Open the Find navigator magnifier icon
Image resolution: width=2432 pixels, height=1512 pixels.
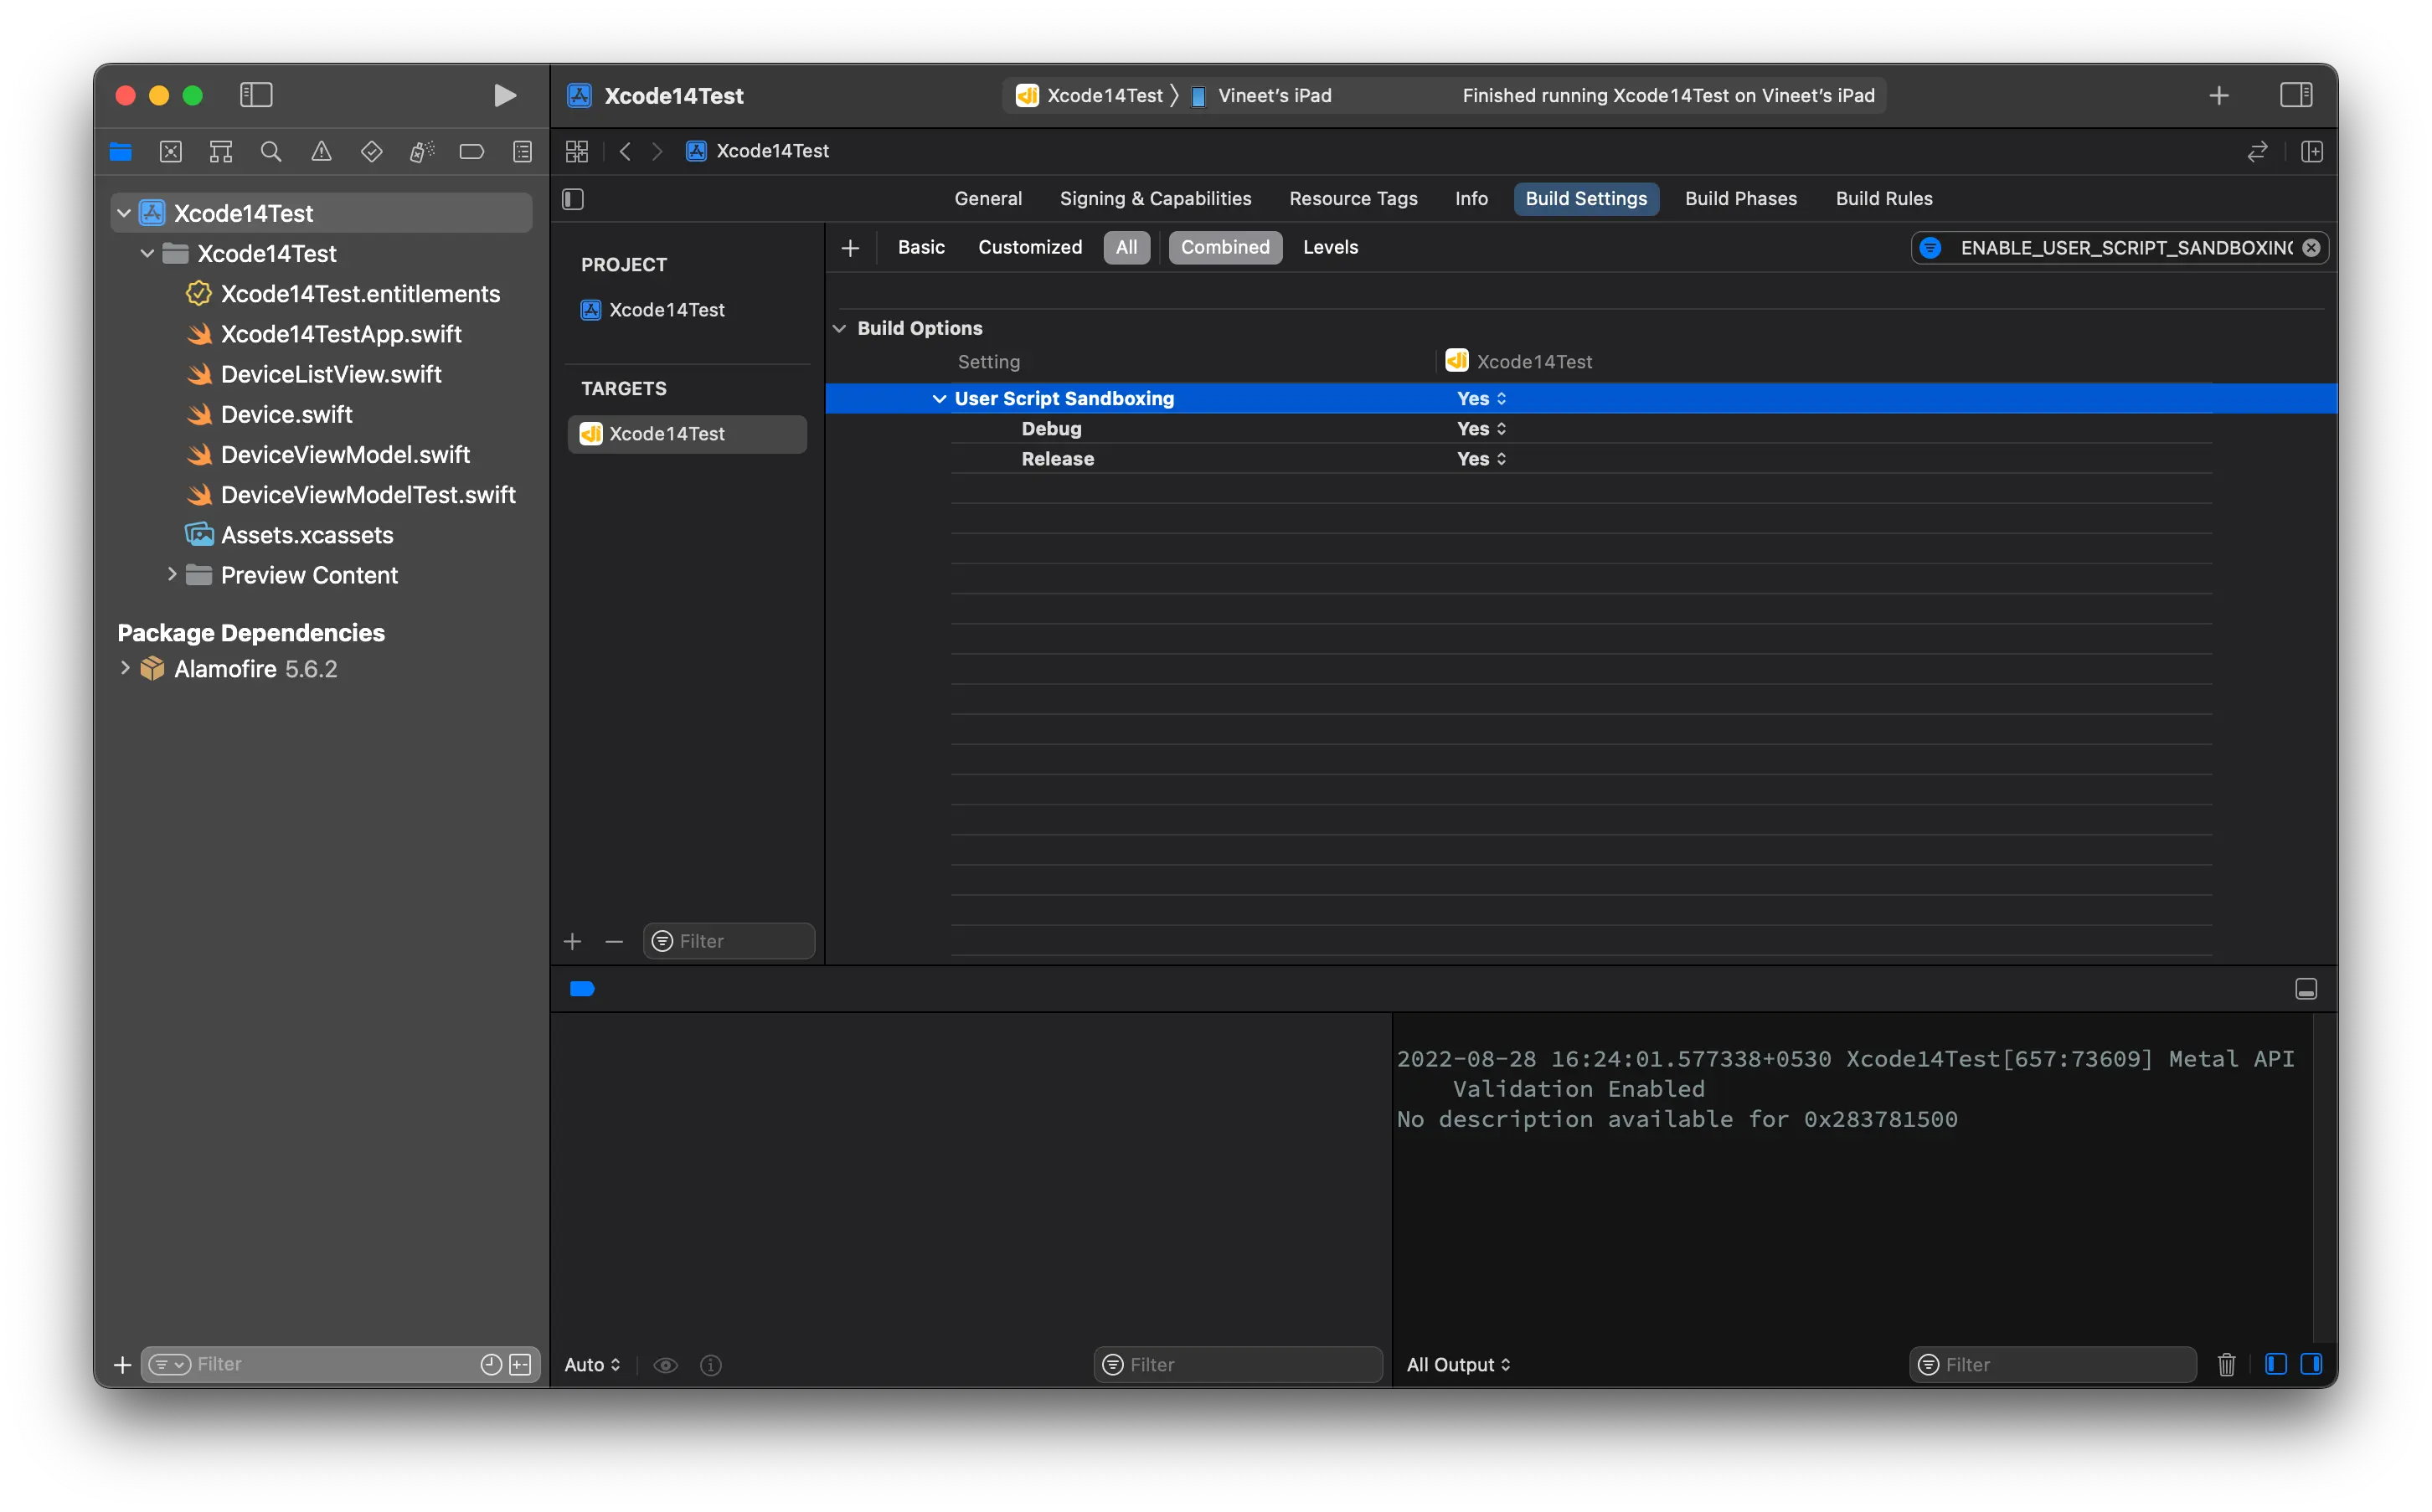271,152
